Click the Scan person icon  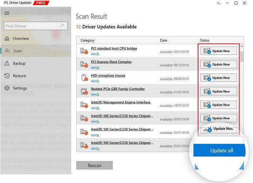pos(7,51)
